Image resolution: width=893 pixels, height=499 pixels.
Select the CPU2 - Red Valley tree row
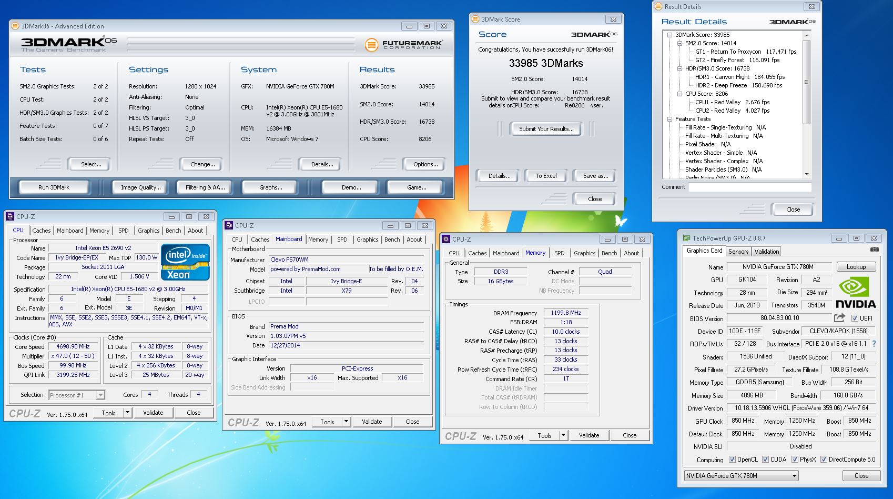pyautogui.click(x=732, y=111)
